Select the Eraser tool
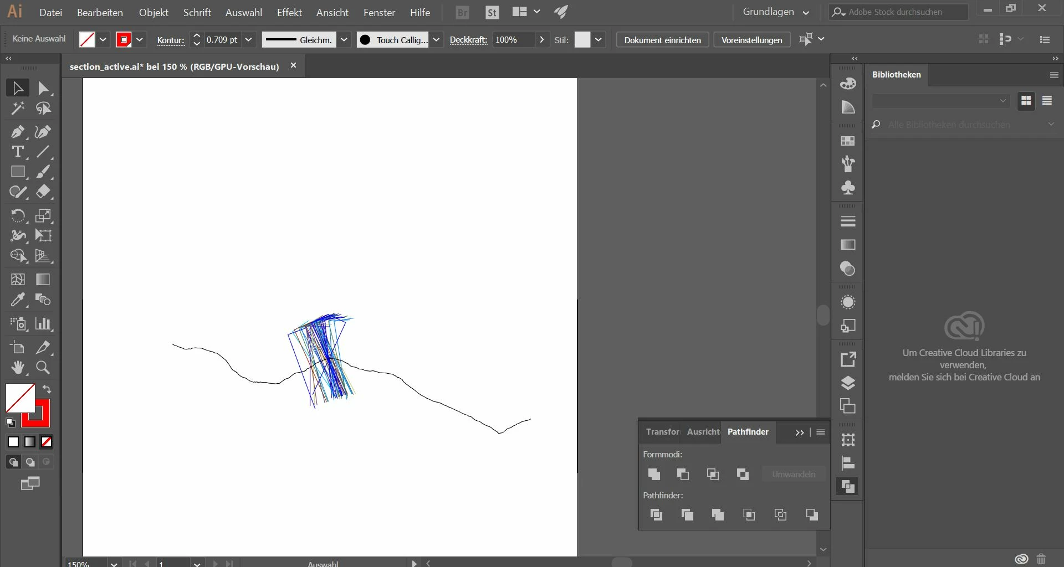The image size is (1064, 567). point(43,192)
